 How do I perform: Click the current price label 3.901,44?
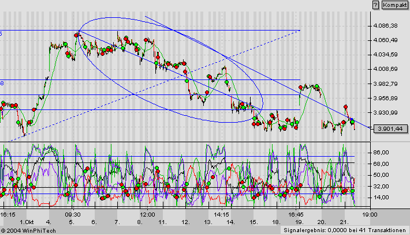point(390,129)
